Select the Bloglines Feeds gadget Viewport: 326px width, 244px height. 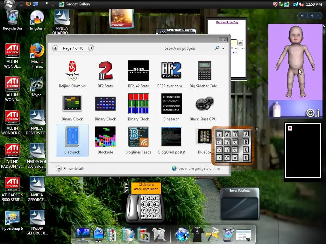[138, 140]
